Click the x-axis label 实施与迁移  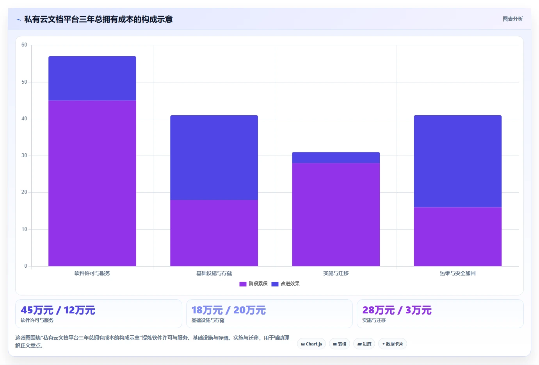336,273
